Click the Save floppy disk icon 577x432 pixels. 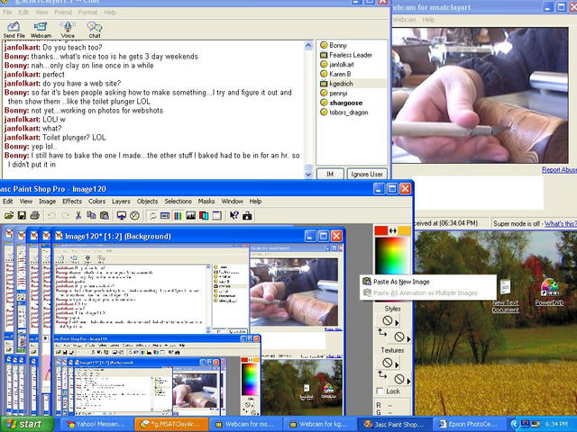coord(22,216)
